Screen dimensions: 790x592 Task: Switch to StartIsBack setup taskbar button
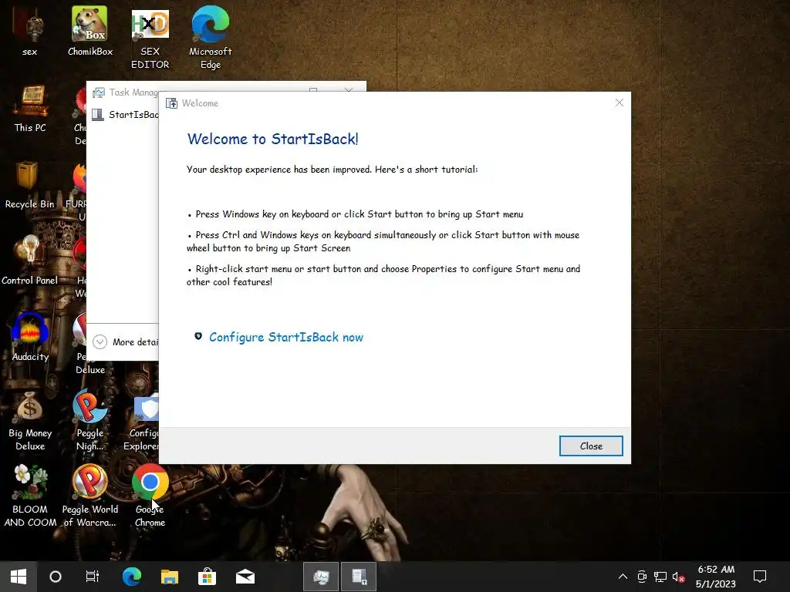pyautogui.click(x=359, y=577)
